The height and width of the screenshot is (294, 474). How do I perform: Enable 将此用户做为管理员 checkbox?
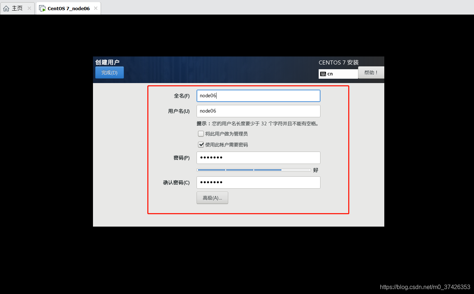click(x=201, y=134)
